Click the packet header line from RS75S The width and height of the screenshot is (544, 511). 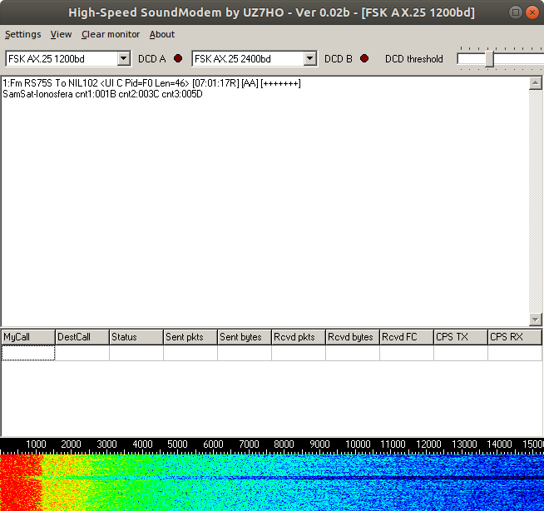click(x=151, y=83)
